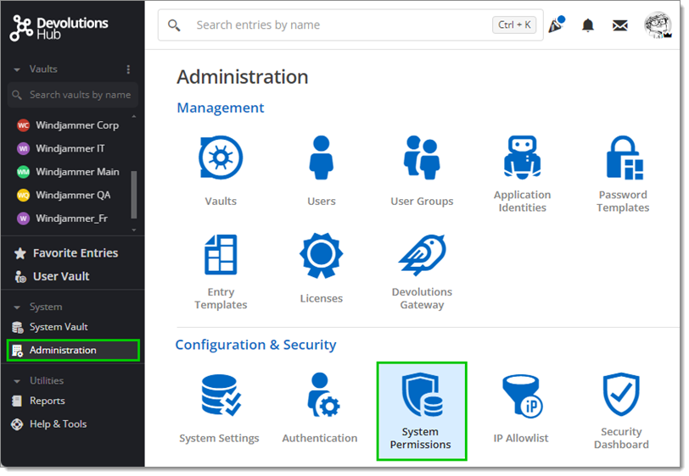The width and height of the screenshot is (689, 476).
Task: Click the Devolutions Hub logo
Action: (x=59, y=28)
